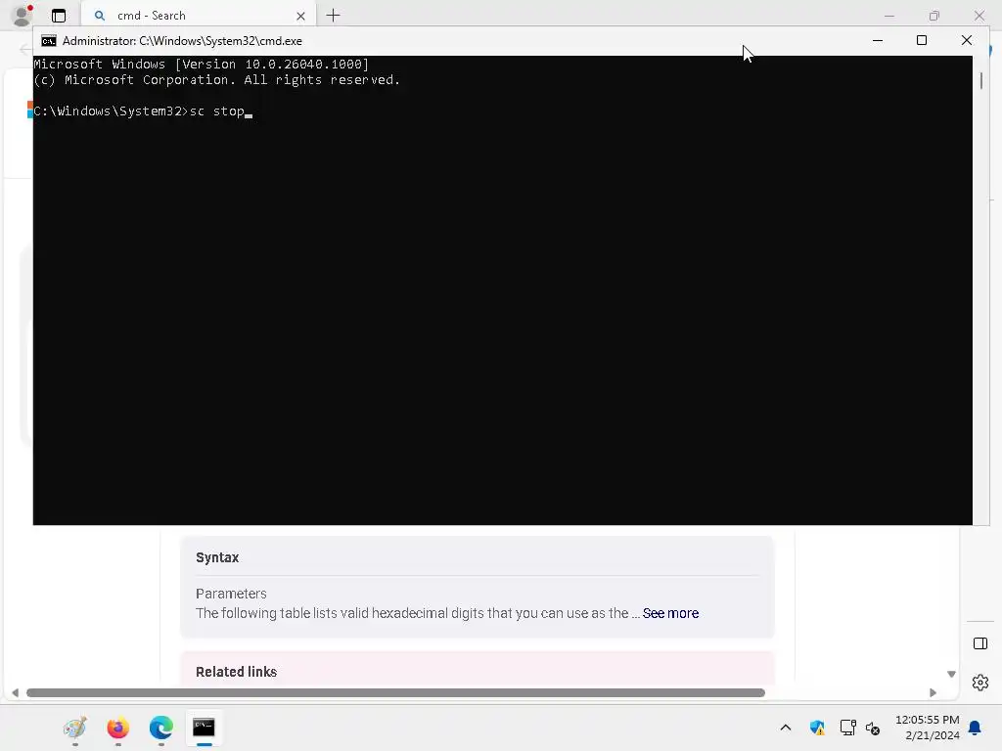Click the "Syntax" heading in the browser page
Image resolution: width=1002 pixels, height=751 pixels.
217,557
